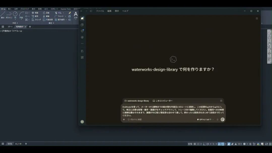Toggle object snap tracking in status bar
This screenshot has height=153, width=272.
[x=219, y=144]
